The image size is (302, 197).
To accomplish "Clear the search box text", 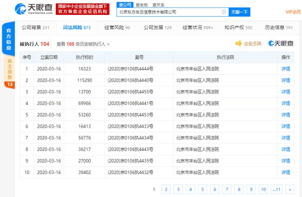I will [223, 12].
